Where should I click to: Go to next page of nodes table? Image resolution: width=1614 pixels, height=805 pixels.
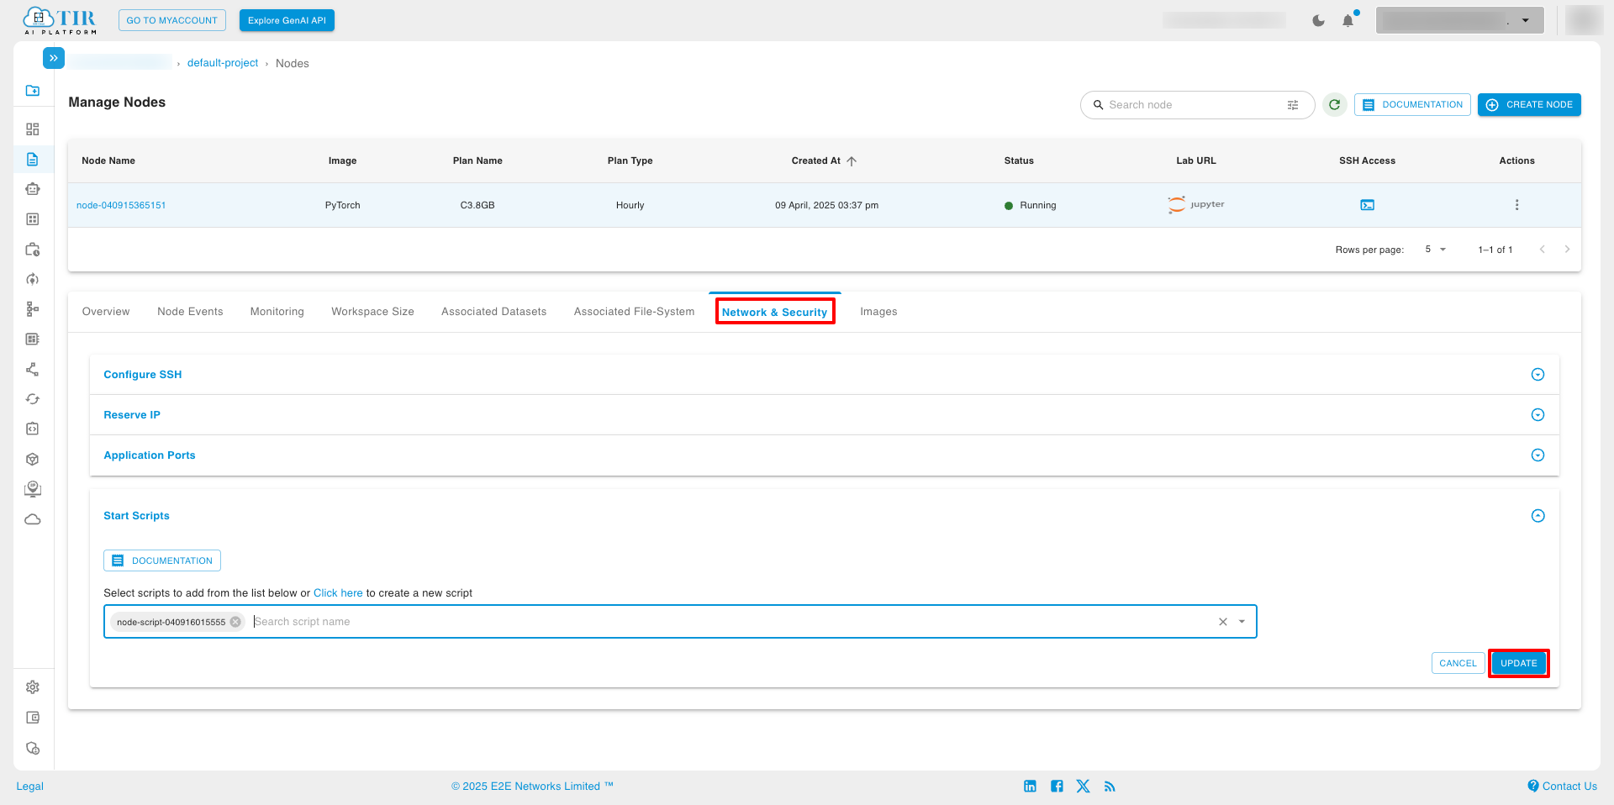[x=1567, y=250]
